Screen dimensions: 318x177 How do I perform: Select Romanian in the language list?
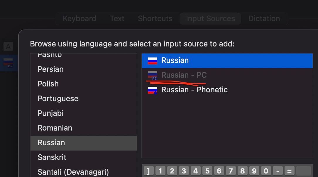tap(55, 128)
